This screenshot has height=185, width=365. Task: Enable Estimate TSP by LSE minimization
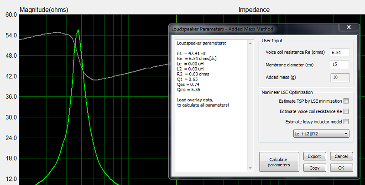pos(346,101)
